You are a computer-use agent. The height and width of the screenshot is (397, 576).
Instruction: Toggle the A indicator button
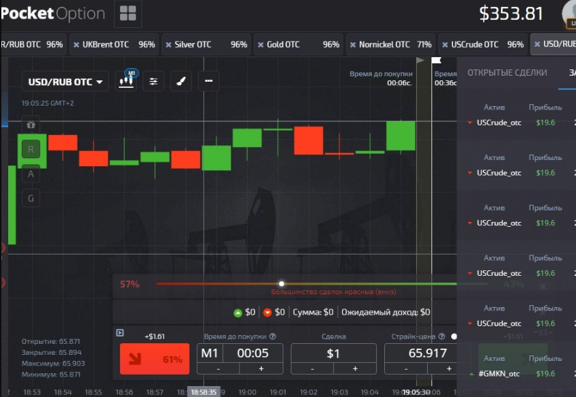click(x=31, y=174)
